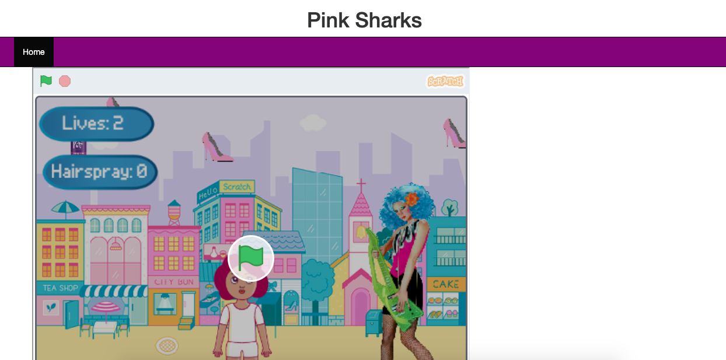Click the Scratch billboard on the building

[237, 187]
